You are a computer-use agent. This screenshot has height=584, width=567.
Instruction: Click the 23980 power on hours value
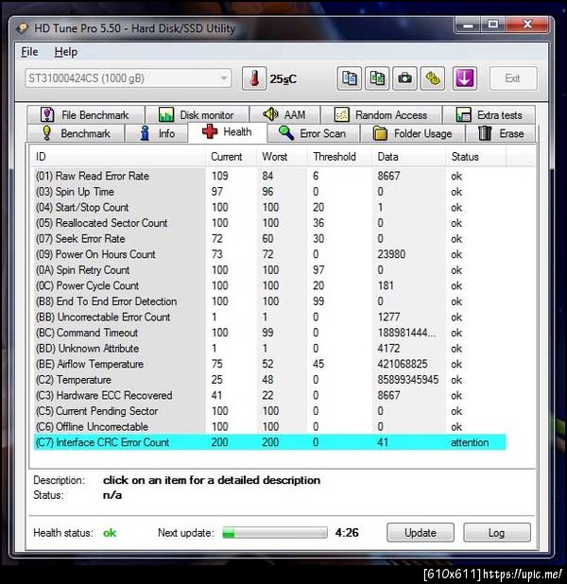391,254
